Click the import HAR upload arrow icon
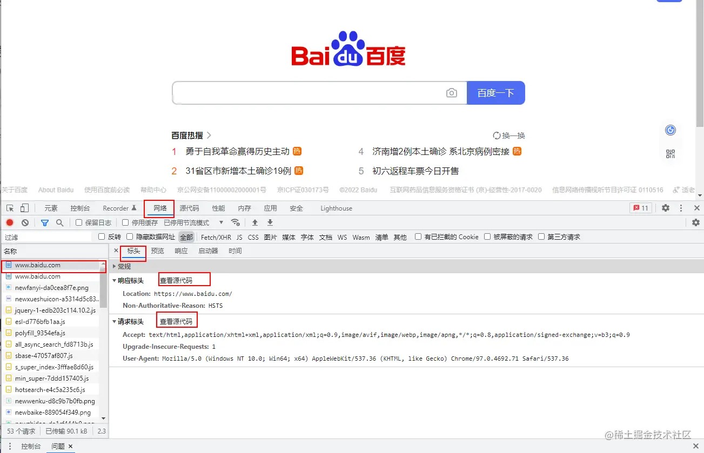The height and width of the screenshot is (453, 704). click(255, 222)
